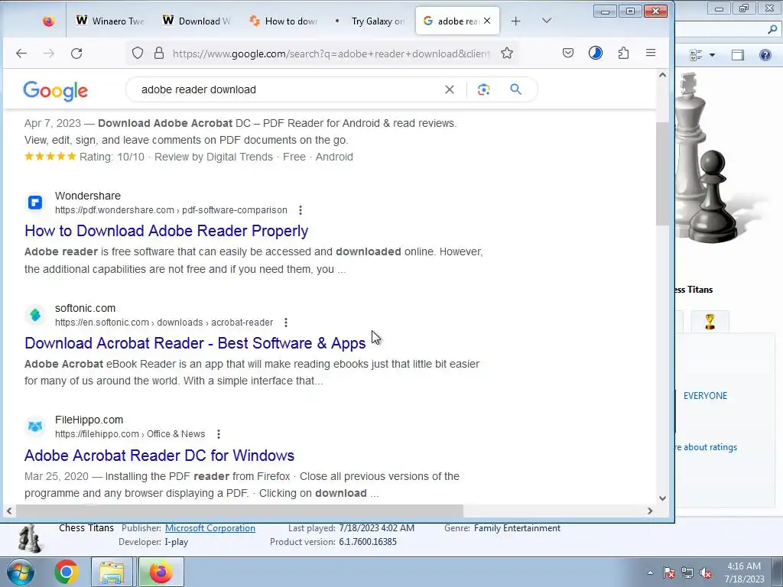Switch to the How to download tab
The image size is (783, 587).
[284, 21]
